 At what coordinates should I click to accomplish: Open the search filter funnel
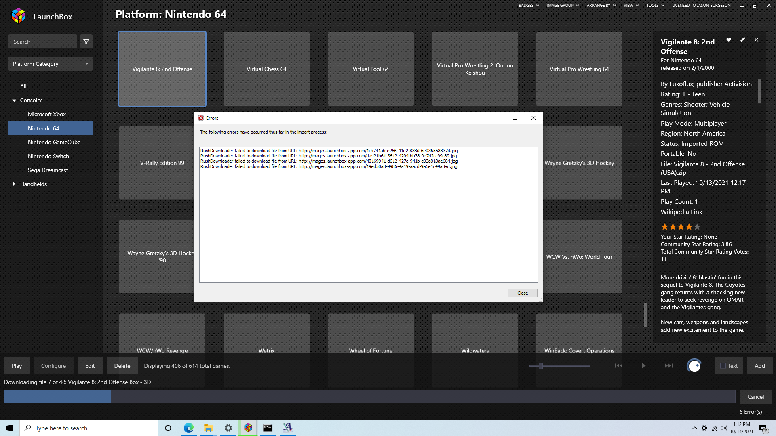(x=86, y=42)
